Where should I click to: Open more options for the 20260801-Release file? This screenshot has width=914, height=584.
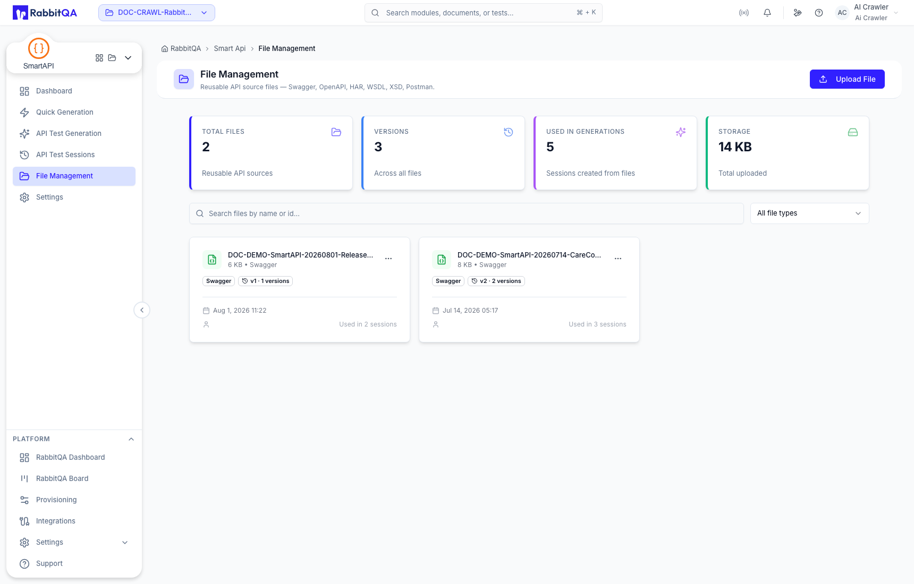click(x=388, y=259)
